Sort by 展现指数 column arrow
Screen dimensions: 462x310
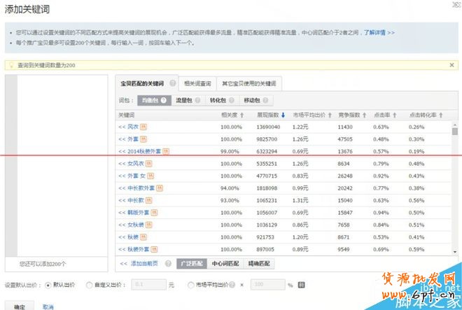click(x=283, y=115)
